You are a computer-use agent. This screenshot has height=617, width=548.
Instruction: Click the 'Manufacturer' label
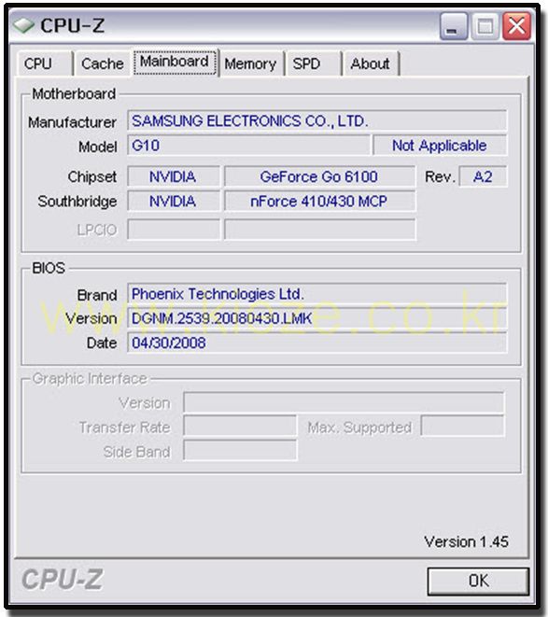(73, 122)
